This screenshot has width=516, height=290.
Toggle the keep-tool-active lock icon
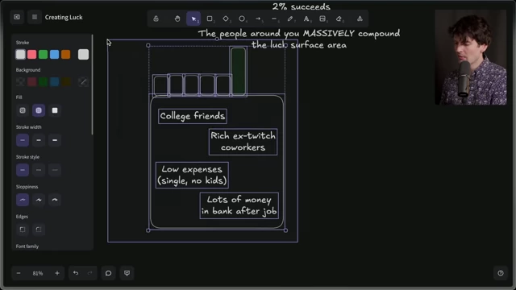[156, 19]
